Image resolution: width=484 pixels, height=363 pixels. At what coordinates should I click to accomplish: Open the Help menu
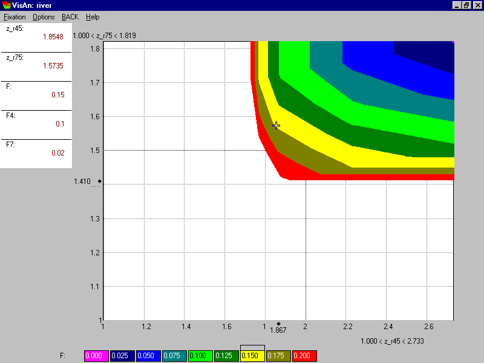pos(93,17)
